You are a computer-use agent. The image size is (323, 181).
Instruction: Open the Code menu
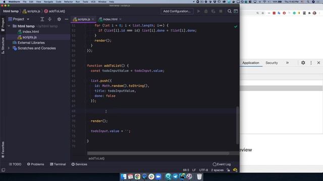pyautogui.click(x=59, y=2)
